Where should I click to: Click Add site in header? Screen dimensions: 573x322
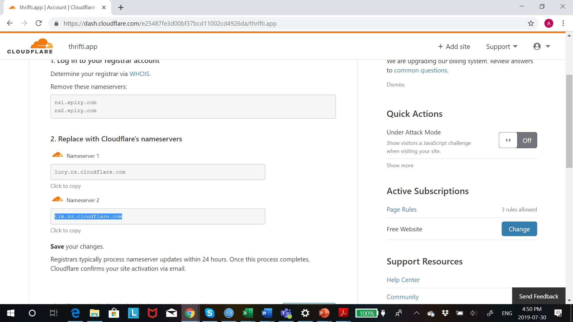click(454, 47)
